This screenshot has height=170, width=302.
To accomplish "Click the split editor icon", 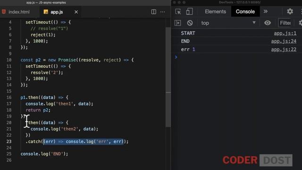I will 154,12.
